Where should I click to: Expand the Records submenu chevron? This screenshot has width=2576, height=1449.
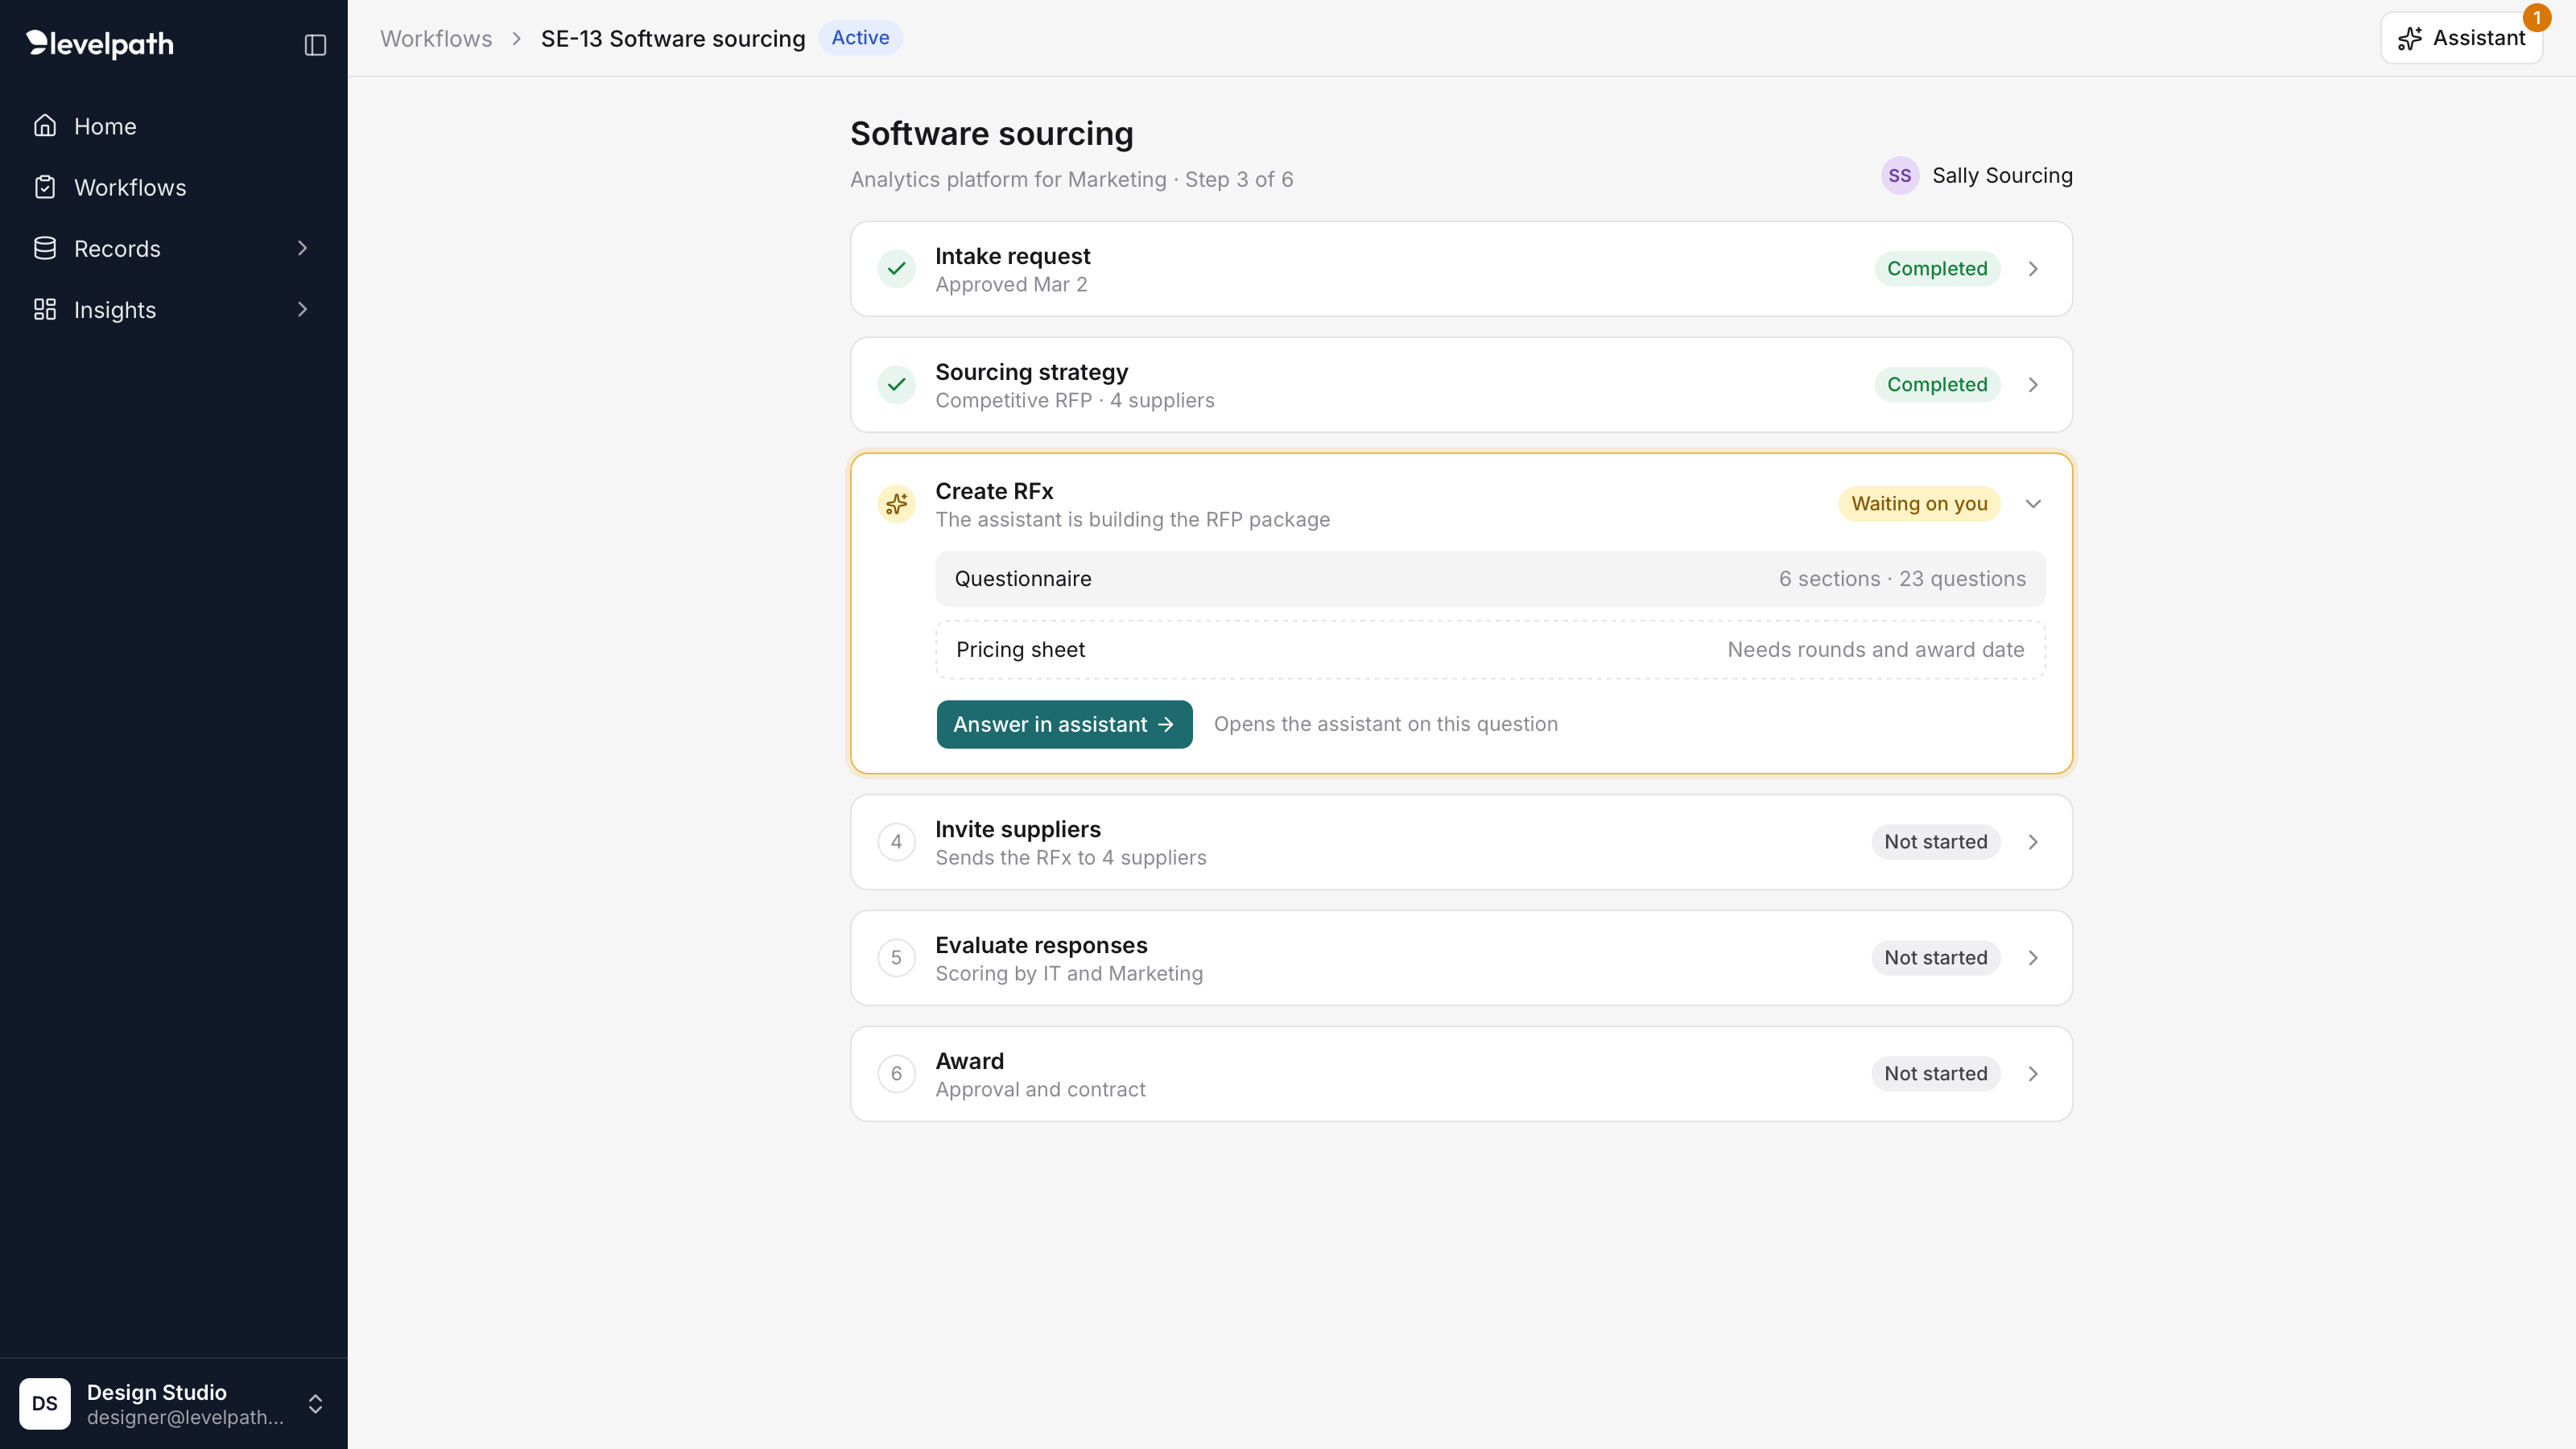tap(302, 248)
